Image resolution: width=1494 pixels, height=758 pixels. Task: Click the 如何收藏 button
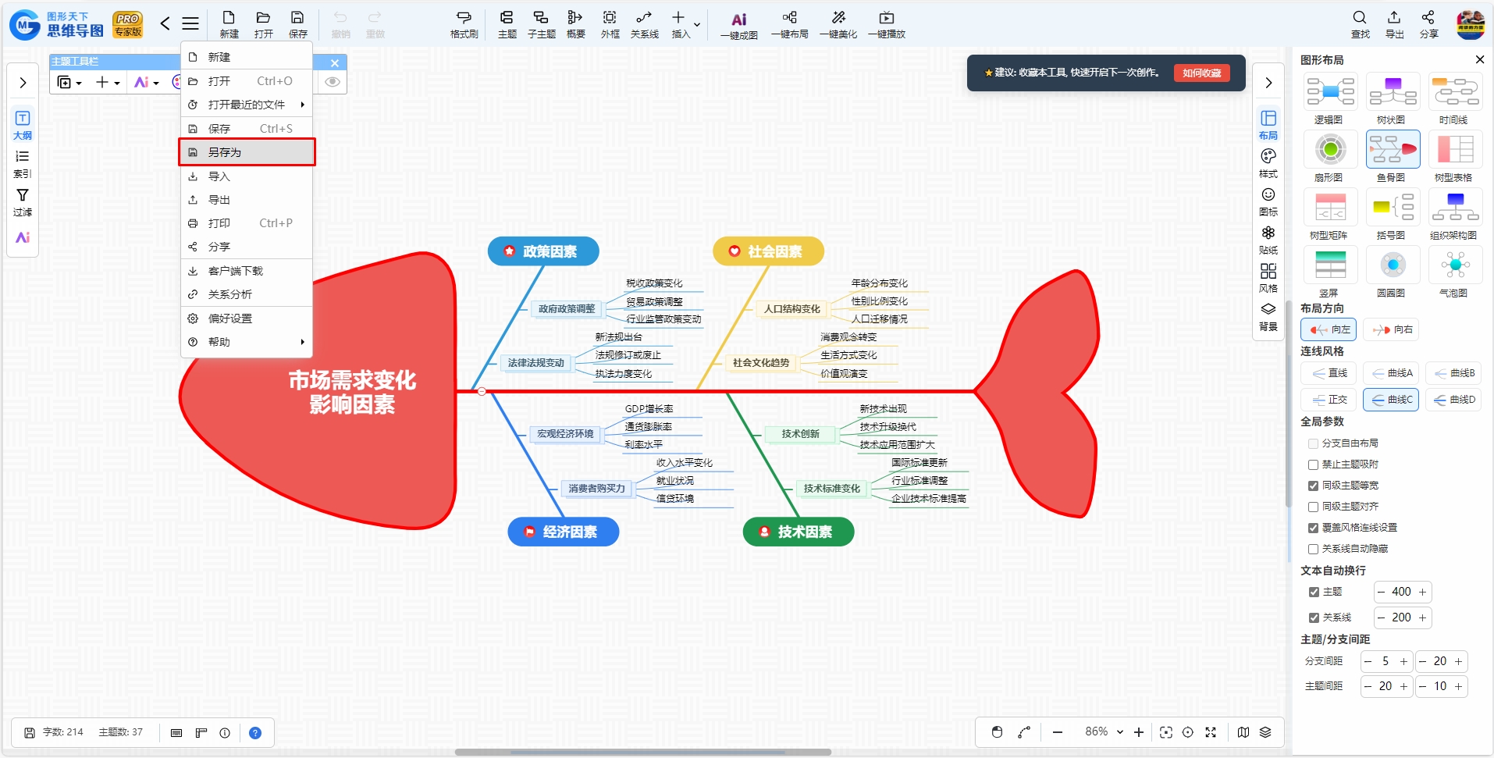point(1201,73)
